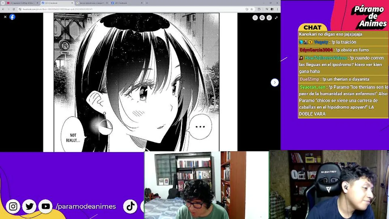Click chat message '!p la traición'
Screen dimensions: 389x219
[344, 42]
